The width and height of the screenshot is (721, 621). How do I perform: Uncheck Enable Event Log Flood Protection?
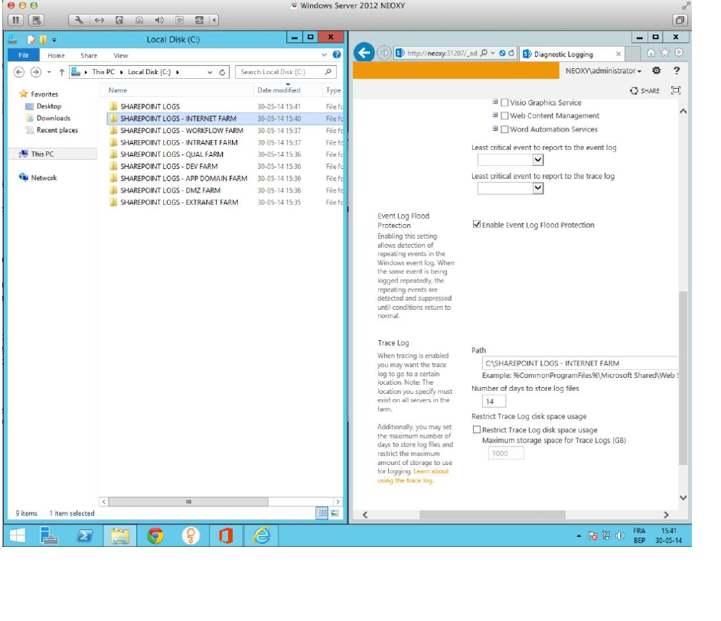[477, 225]
